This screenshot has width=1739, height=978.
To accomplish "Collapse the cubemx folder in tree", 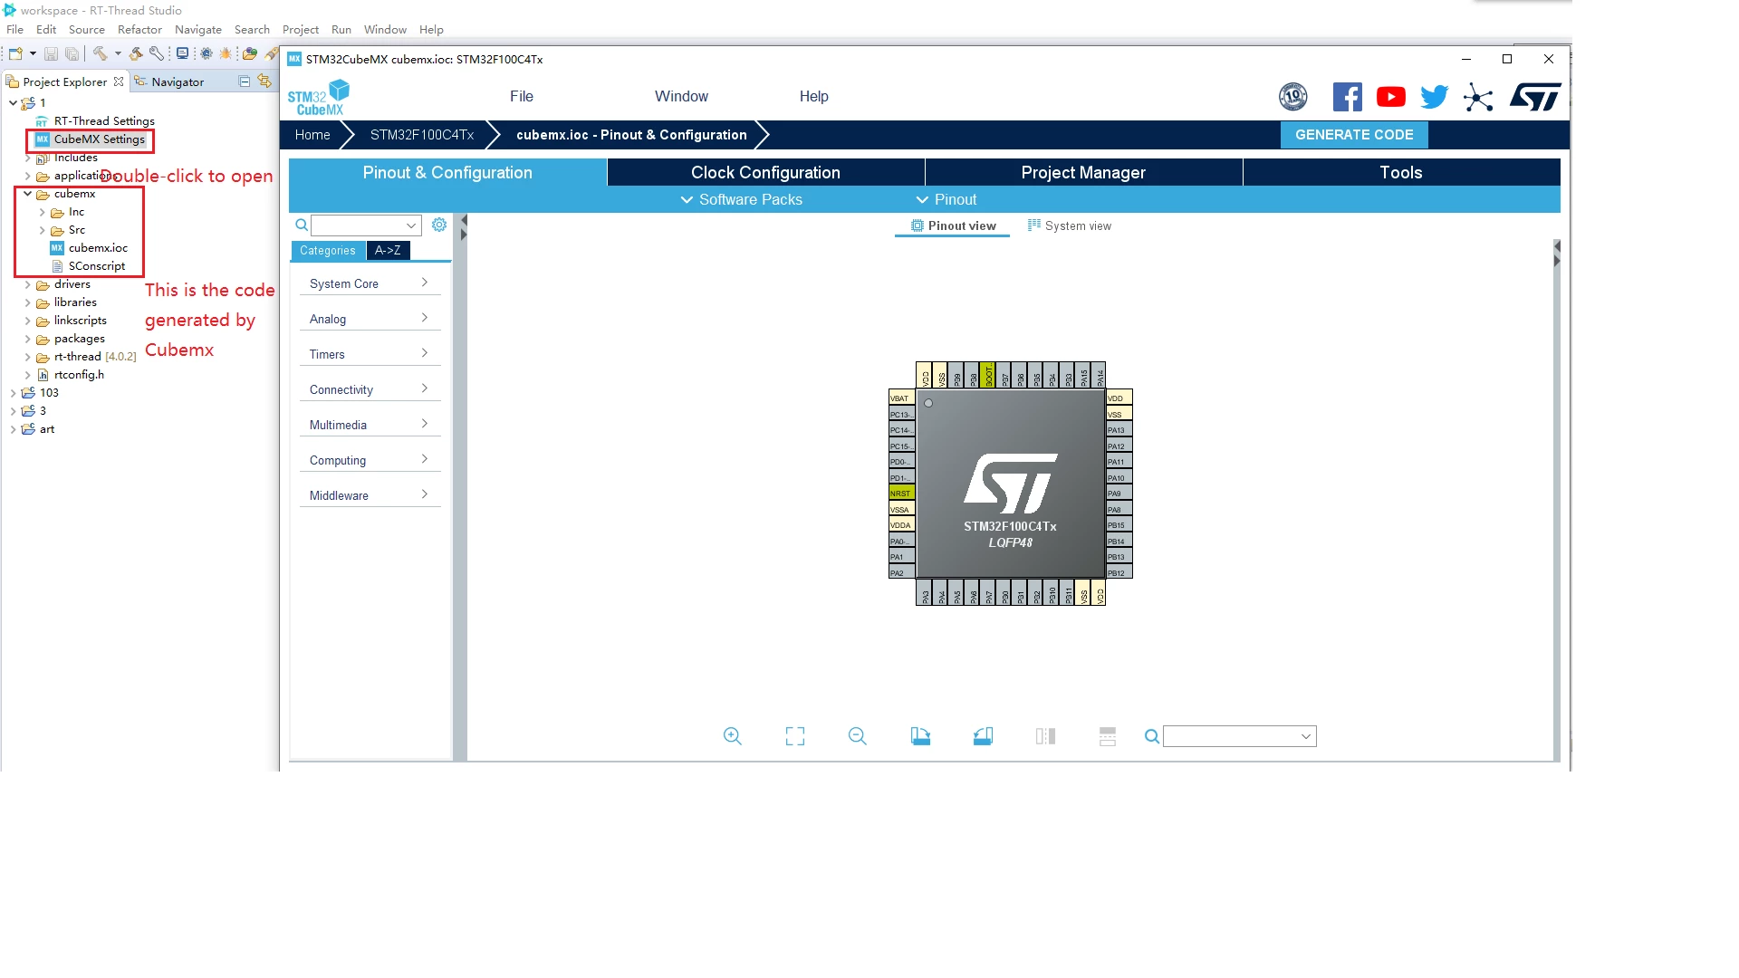I will pyautogui.click(x=28, y=194).
